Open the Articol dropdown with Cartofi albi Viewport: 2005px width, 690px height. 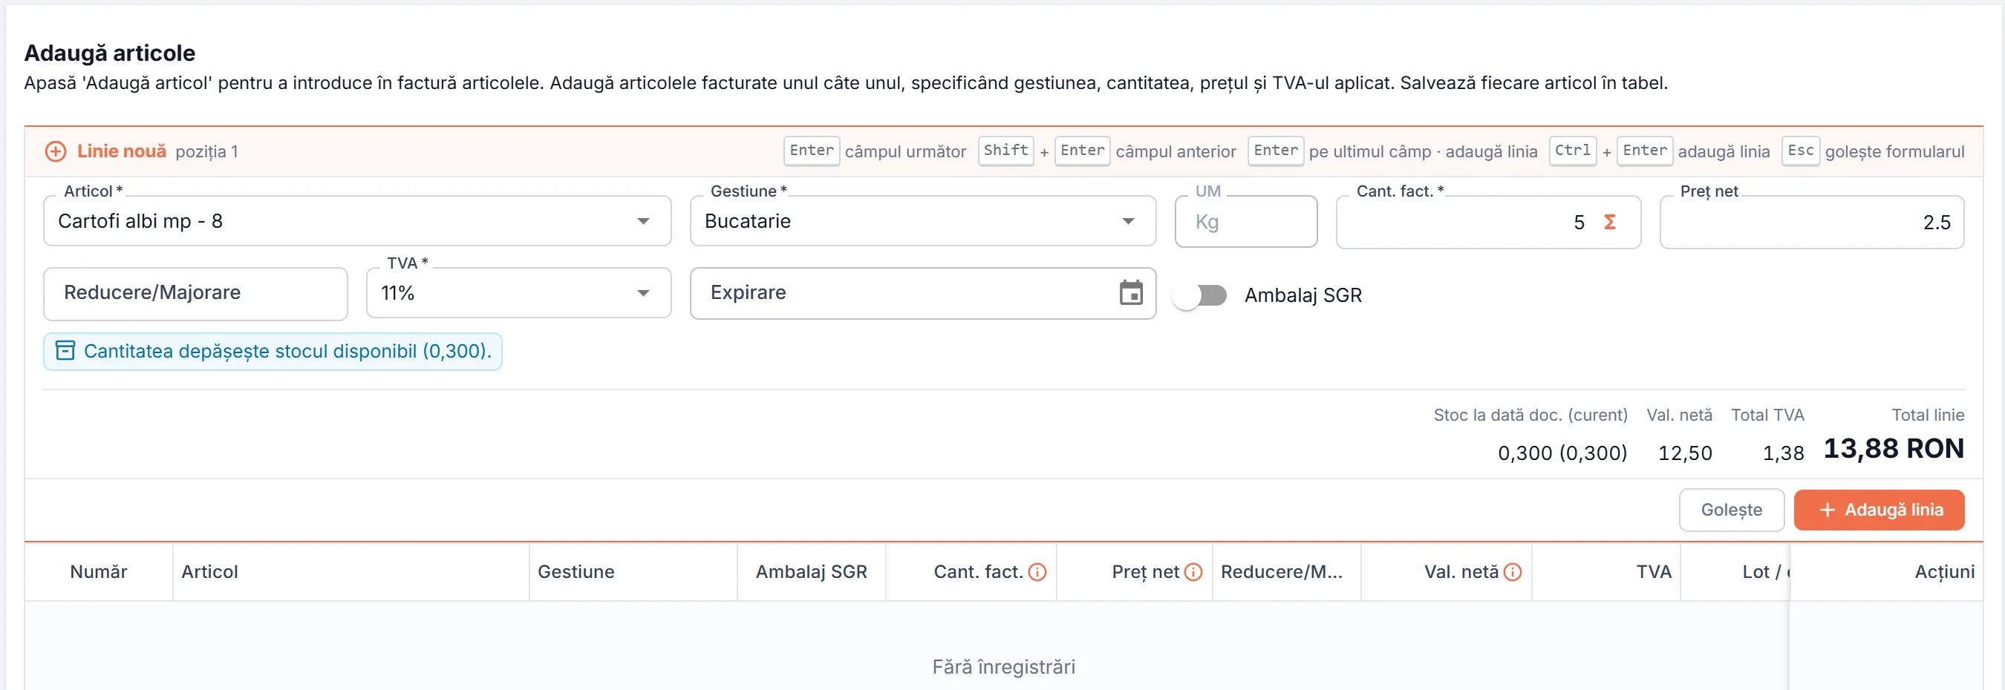click(x=357, y=222)
